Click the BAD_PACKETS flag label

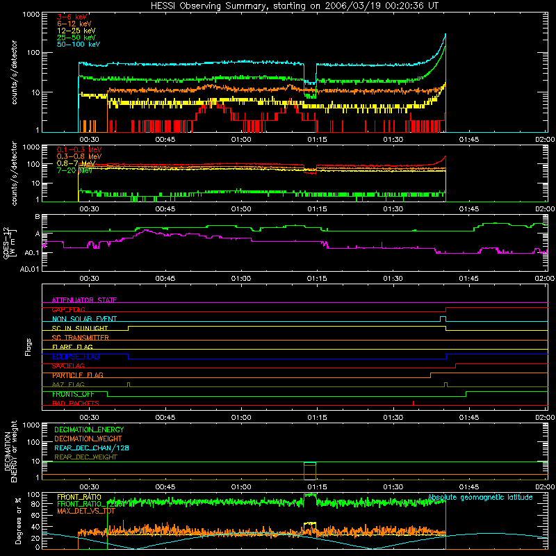[x=76, y=403]
